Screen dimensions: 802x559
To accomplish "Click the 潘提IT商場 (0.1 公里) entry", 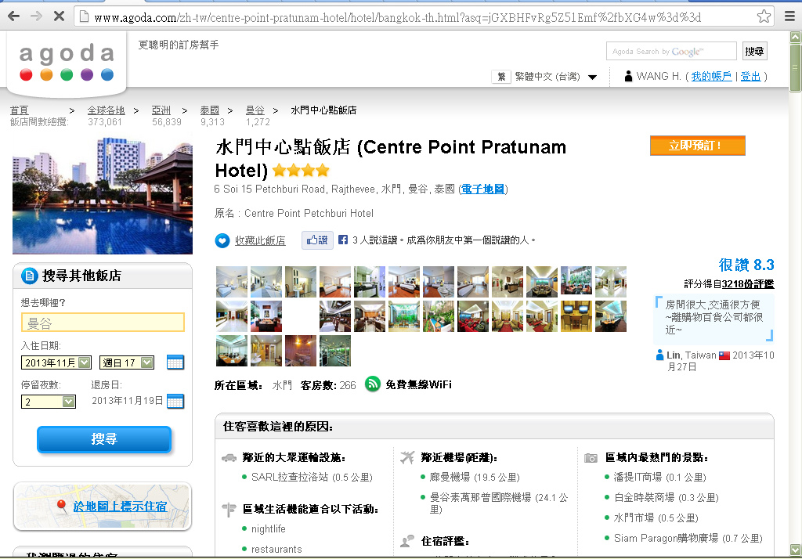I will [x=659, y=477].
